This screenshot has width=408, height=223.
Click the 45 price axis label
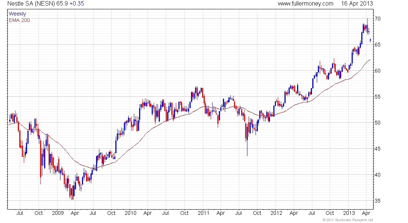point(378,149)
